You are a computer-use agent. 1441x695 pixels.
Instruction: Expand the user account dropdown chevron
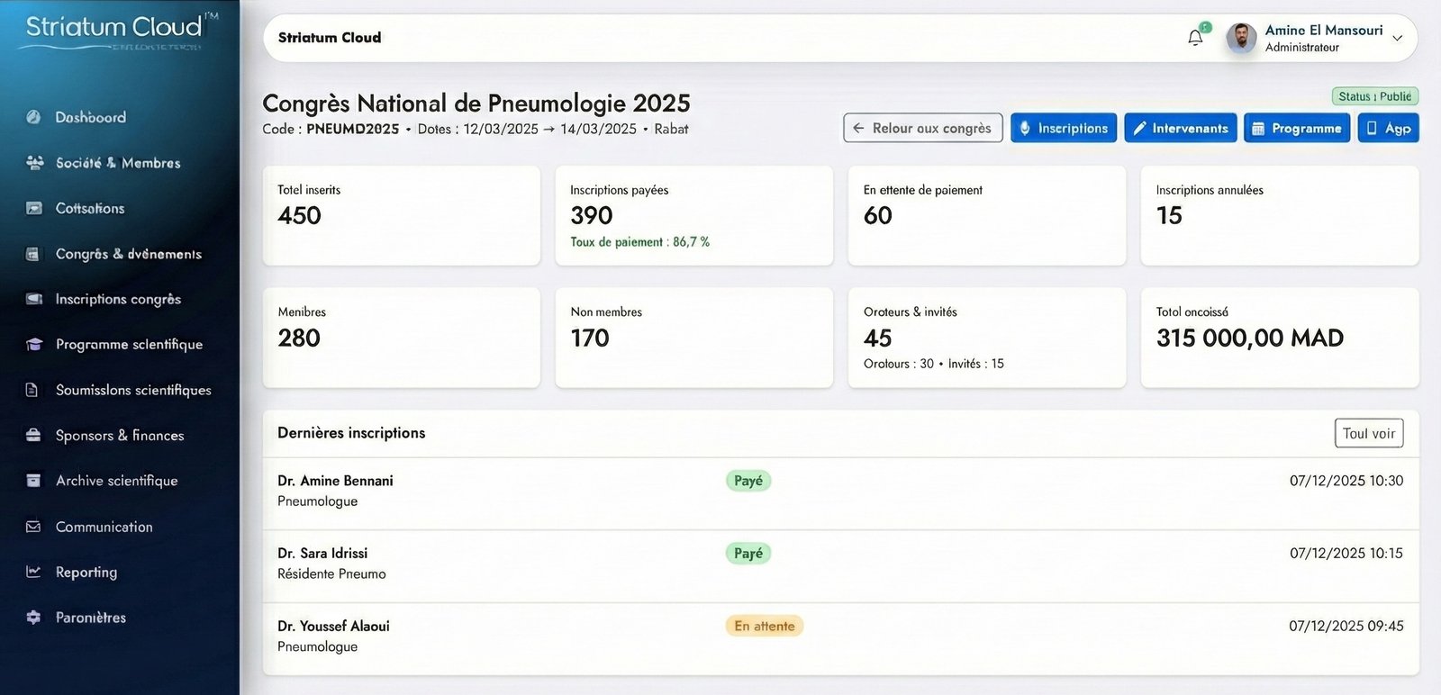click(x=1398, y=38)
